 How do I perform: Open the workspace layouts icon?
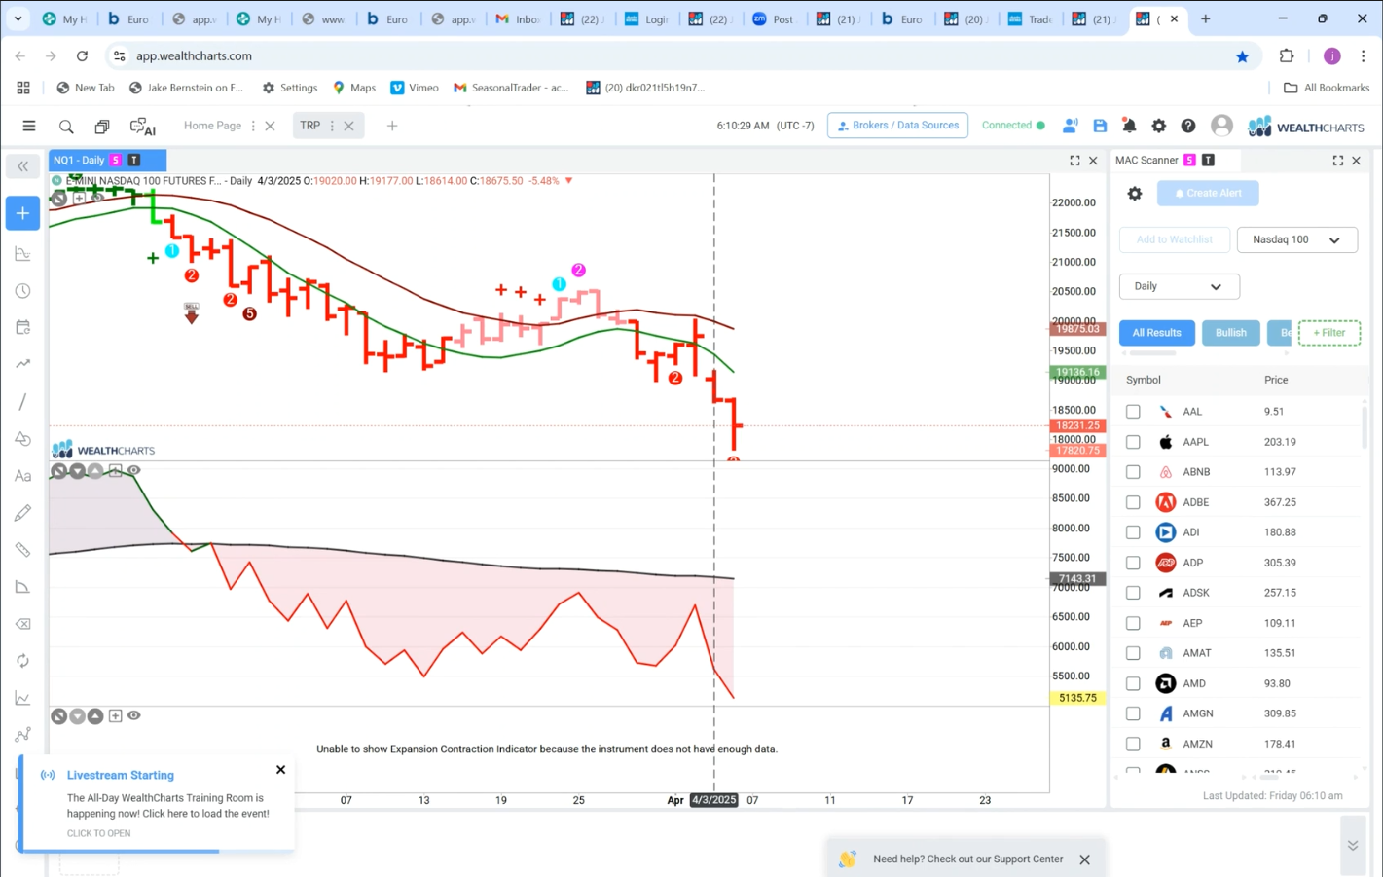(102, 127)
